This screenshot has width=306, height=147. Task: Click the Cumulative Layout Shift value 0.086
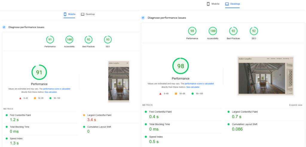point(237,129)
